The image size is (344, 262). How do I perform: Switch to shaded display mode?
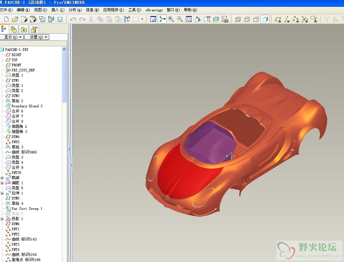265,19
